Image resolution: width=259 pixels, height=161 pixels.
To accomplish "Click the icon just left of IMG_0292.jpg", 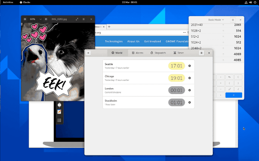I will (x=46, y=19).
